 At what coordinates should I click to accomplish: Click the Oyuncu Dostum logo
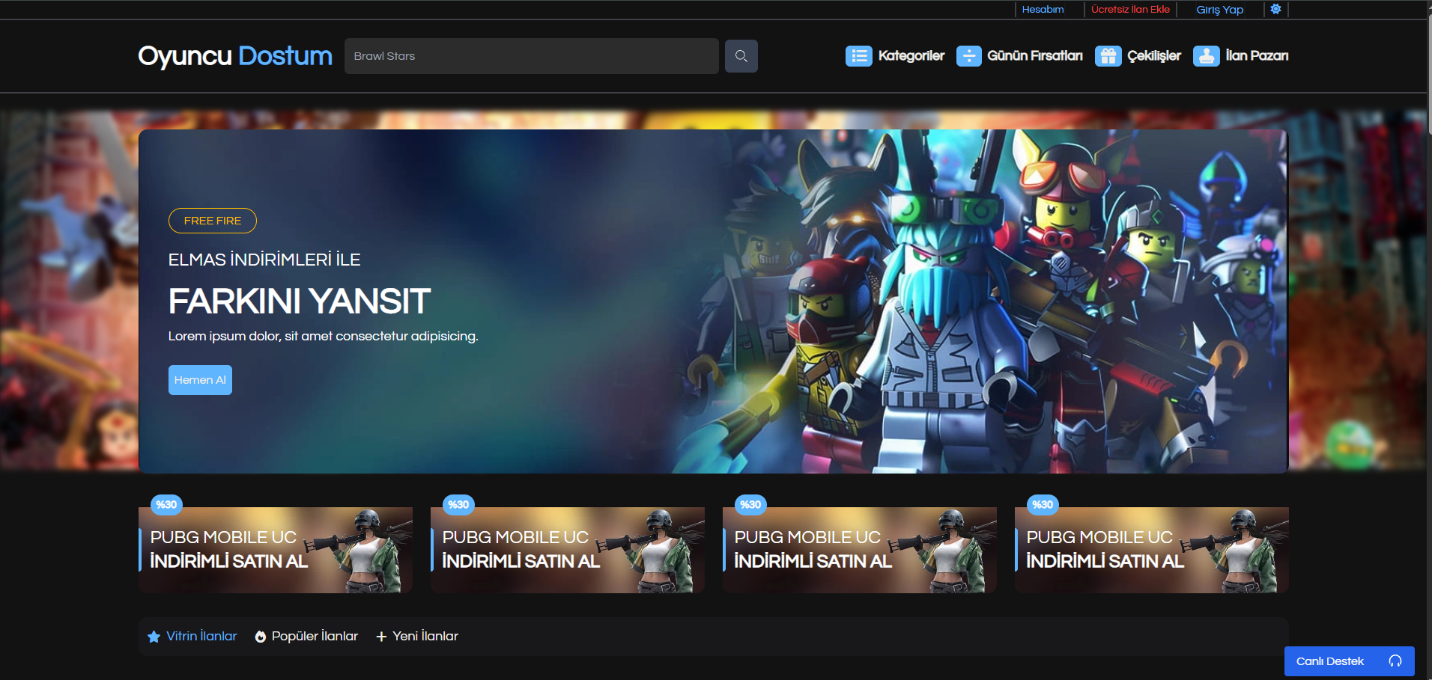[235, 56]
